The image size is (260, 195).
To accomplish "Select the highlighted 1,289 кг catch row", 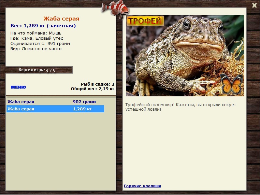I will (55, 109).
